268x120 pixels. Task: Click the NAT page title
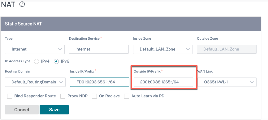click(8, 5)
